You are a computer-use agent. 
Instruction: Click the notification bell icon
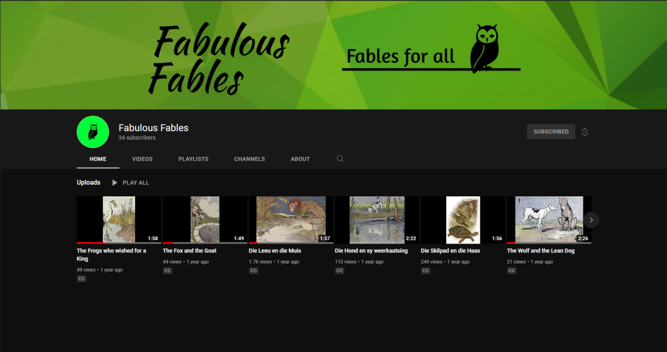pos(585,132)
